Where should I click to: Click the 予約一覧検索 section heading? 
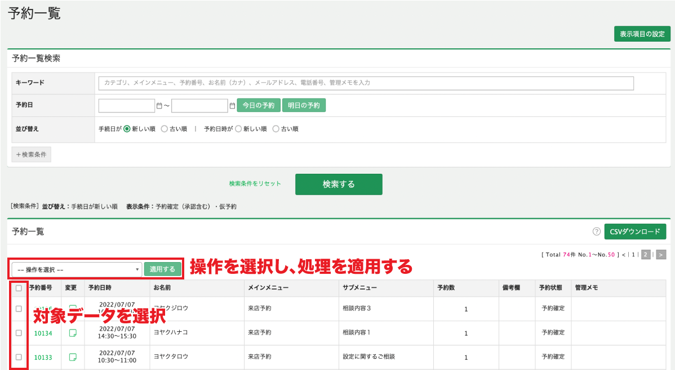[x=36, y=58]
